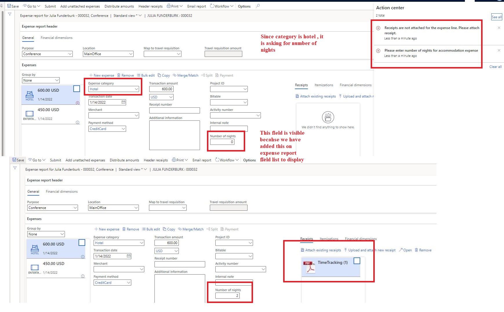
Task: Click the error icon beside the receipts not attached message
Action: point(378,28)
